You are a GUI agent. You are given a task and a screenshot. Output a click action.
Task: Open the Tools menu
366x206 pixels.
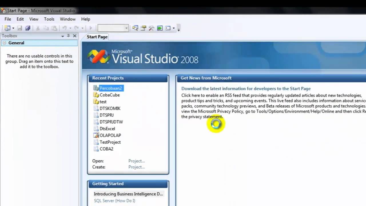49,19
